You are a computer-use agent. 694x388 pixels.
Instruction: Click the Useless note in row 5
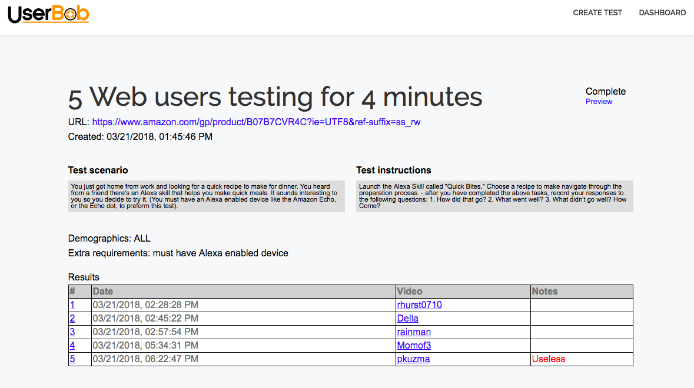coord(548,359)
